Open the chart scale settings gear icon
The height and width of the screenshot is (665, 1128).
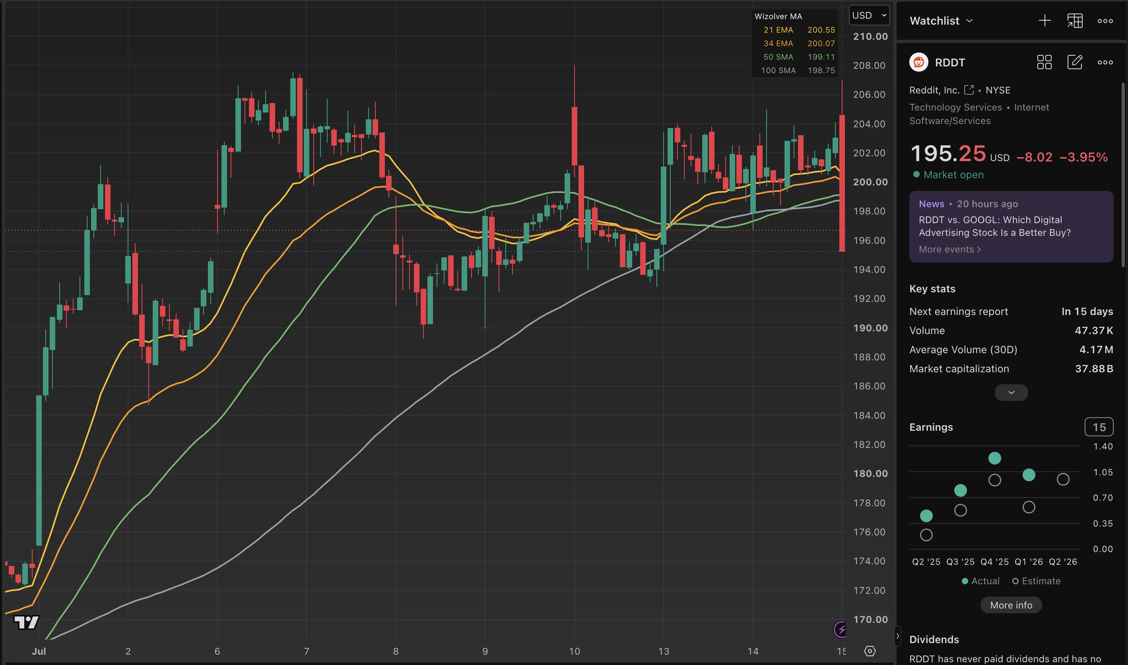pyautogui.click(x=870, y=651)
